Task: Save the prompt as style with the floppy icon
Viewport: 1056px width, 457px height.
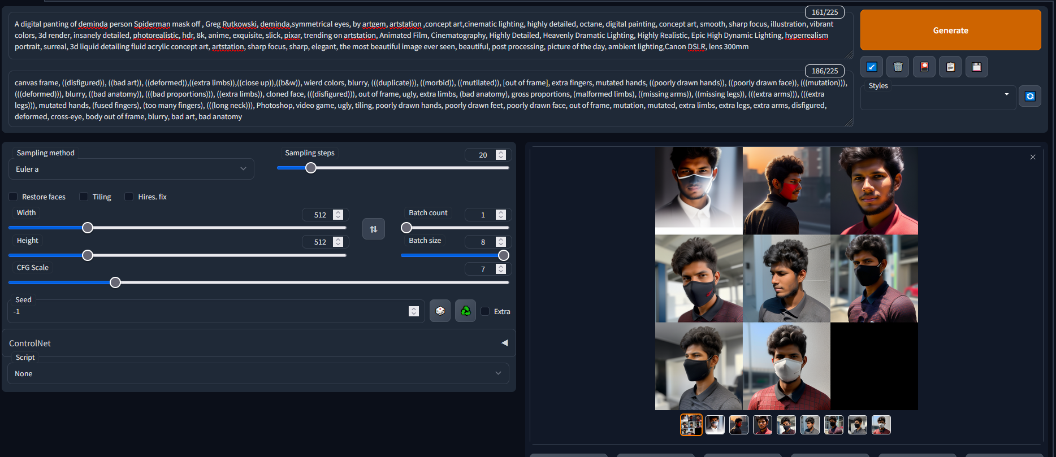Action: point(977,67)
